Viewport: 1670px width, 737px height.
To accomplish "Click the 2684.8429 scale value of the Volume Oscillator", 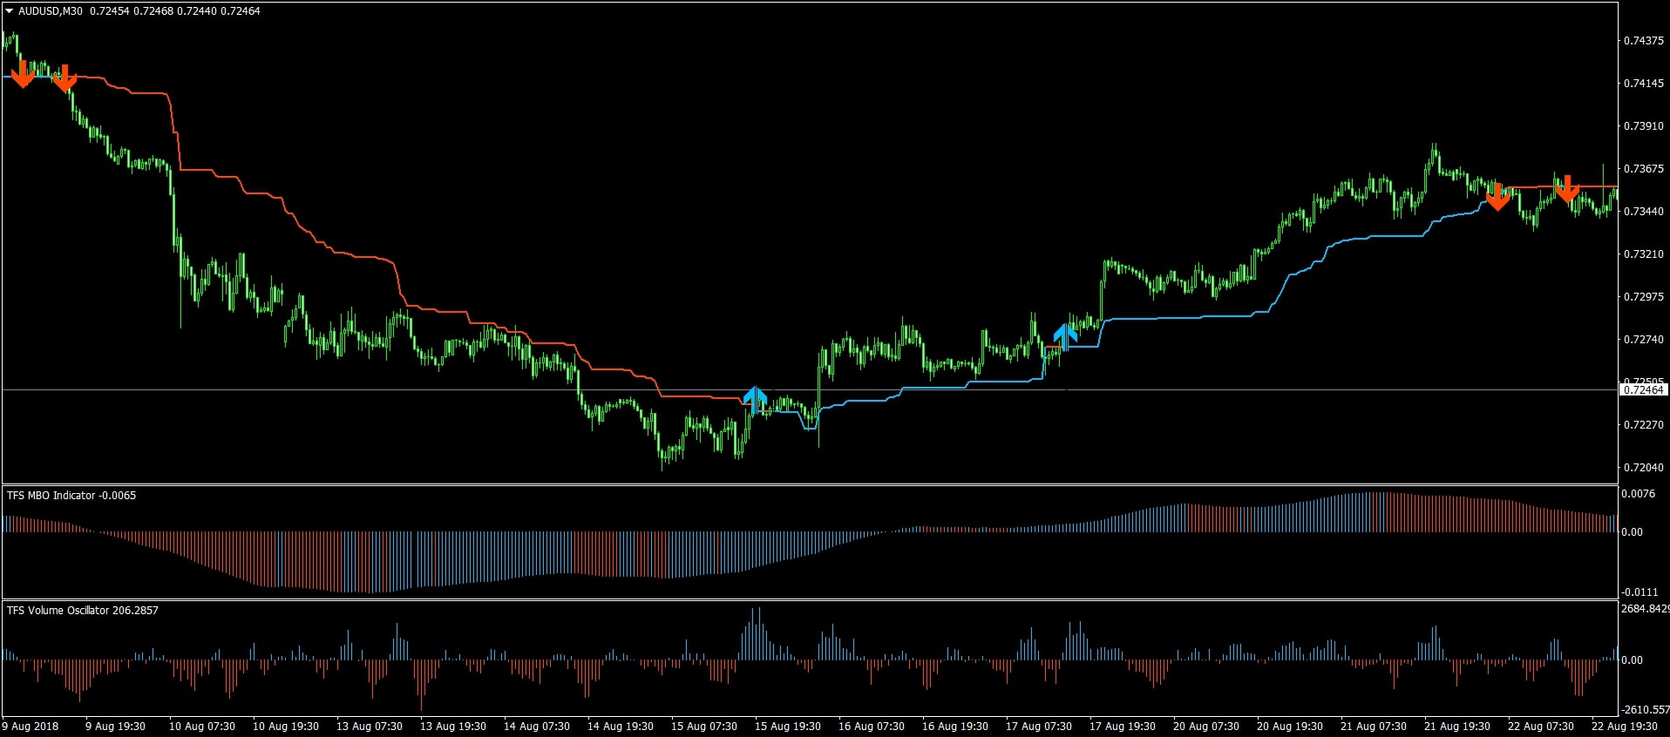I will coord(1644,609).
